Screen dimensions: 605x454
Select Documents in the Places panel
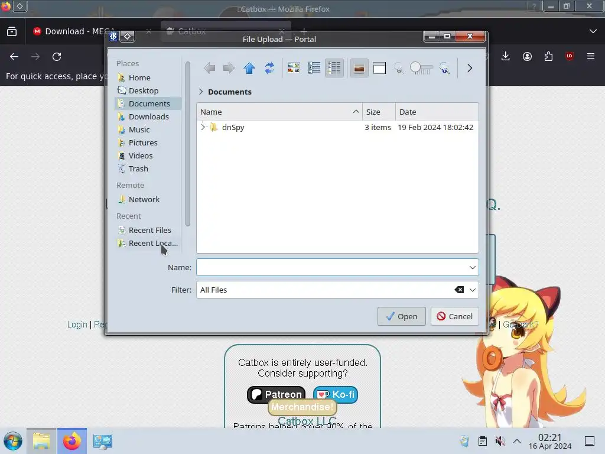(148, 103)
